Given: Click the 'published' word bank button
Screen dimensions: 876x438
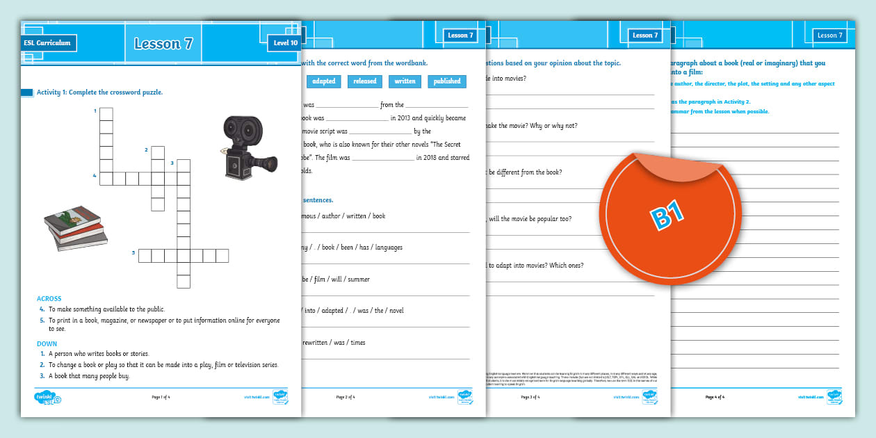Looking at the screenshot, I should tap(447, 81).
